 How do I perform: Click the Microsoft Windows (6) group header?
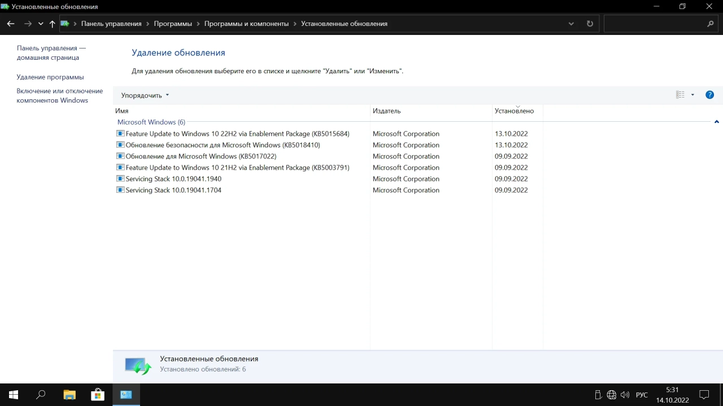(x=151, y=122)
